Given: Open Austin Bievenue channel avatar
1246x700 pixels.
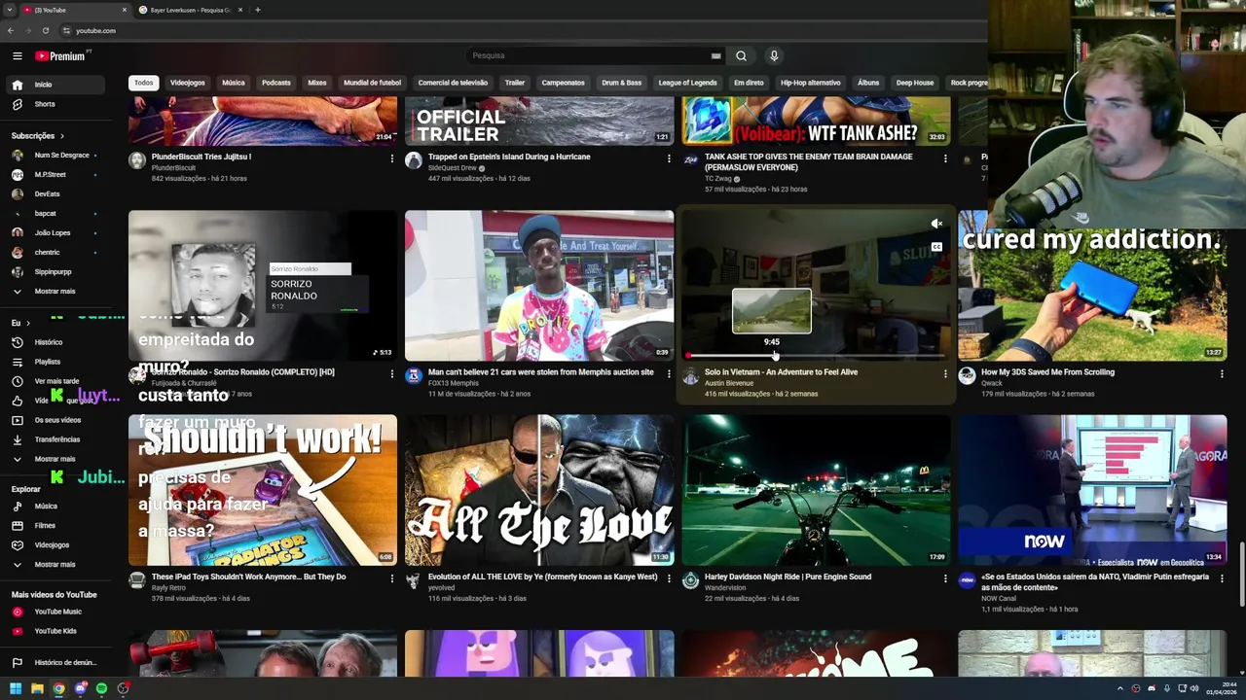Looking at the screenshot, I should point(690,376).
